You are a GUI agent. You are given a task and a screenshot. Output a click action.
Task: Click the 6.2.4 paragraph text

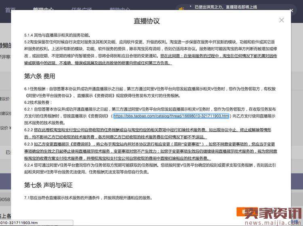pos(150,168)
